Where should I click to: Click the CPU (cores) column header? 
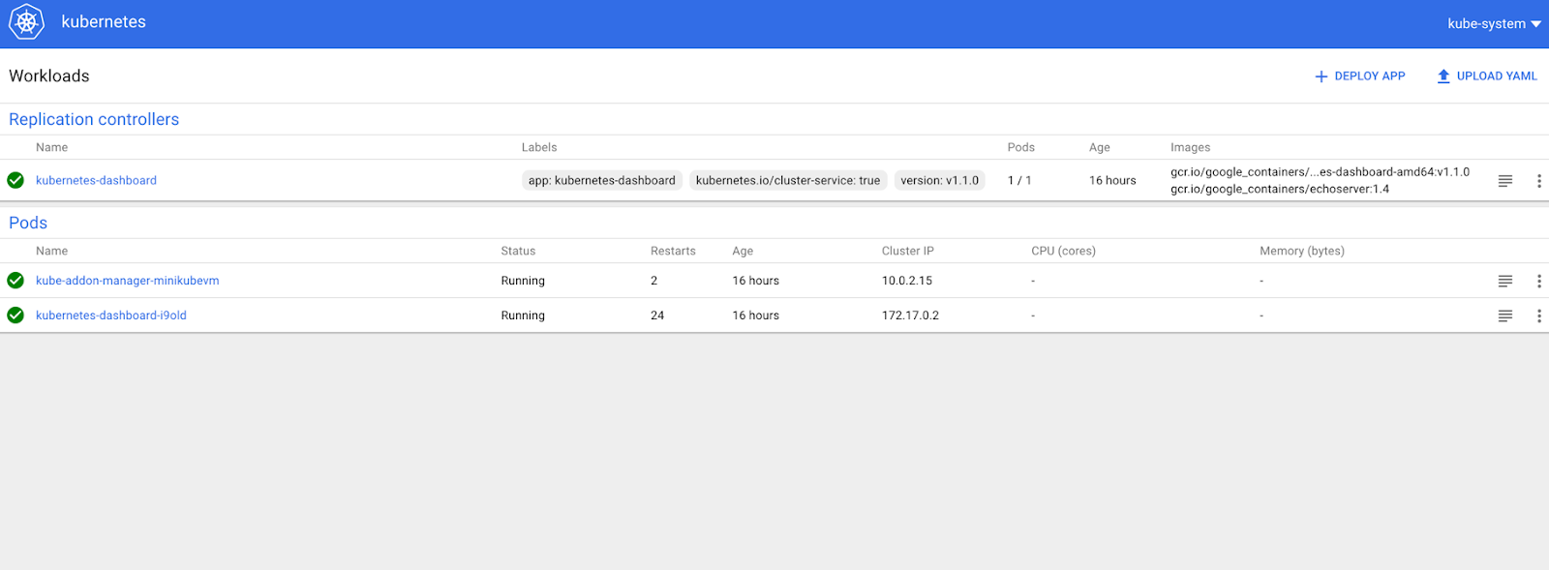[x=1063, y=251]
